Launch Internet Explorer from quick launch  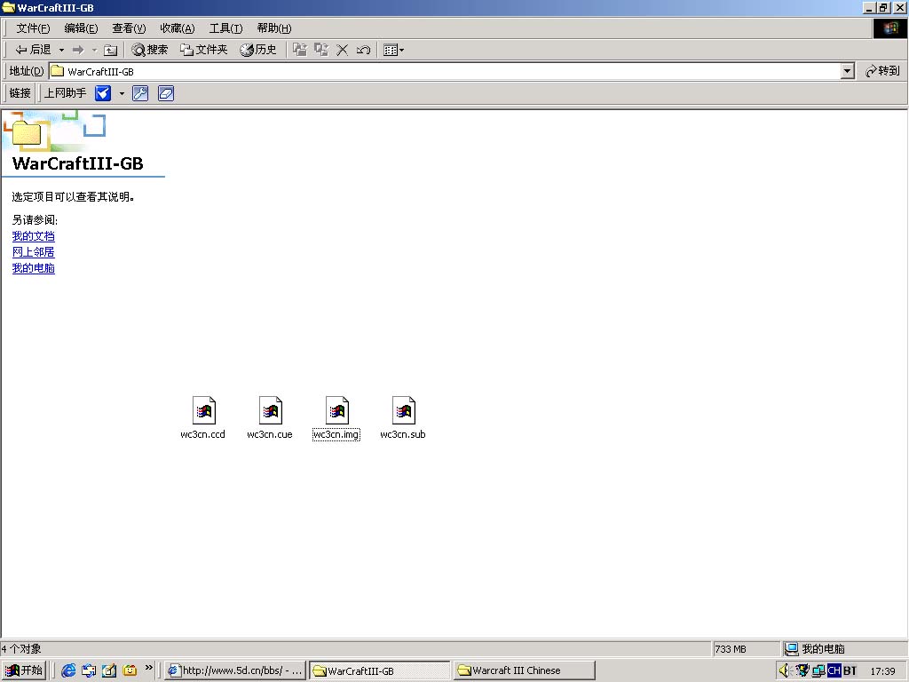pos(68,670)
